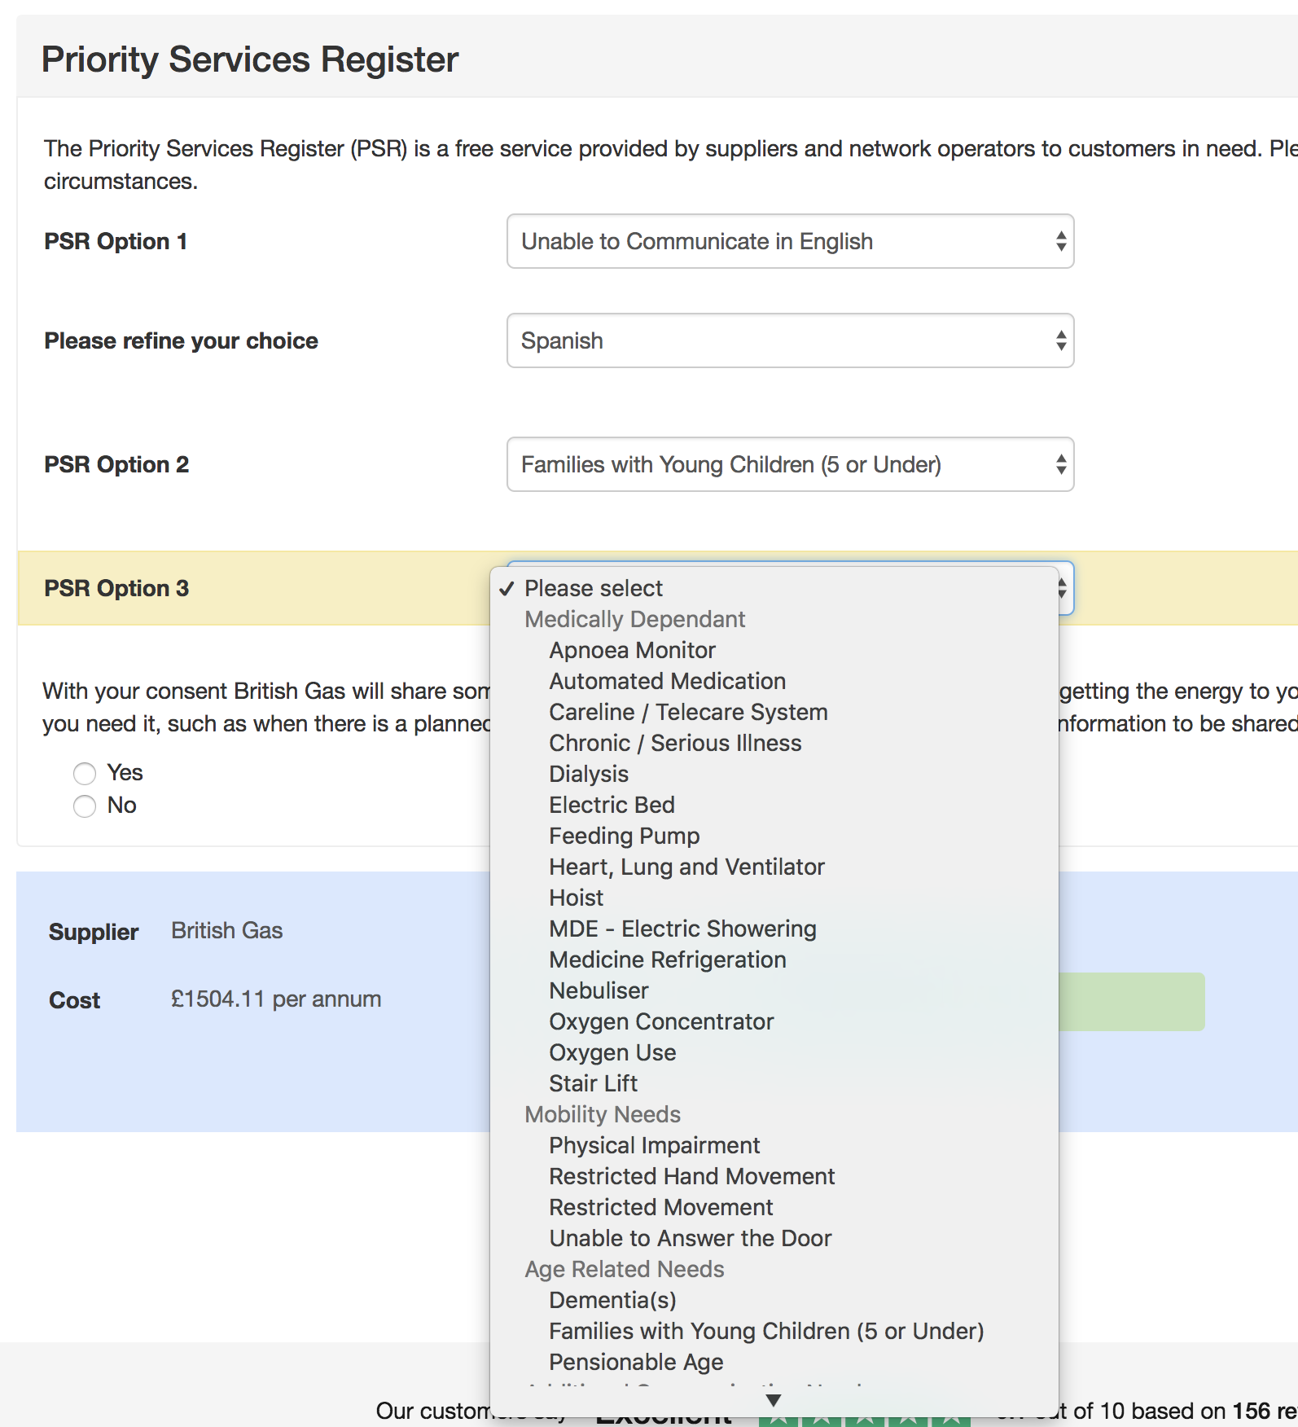Choose Nebuliser from the list
The image size is (1298, 1427).
pyautogui.click(x=774, y=990)
